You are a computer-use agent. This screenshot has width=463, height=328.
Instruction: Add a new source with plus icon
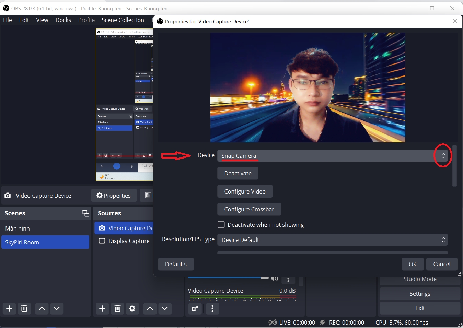[x=102, y=308]
